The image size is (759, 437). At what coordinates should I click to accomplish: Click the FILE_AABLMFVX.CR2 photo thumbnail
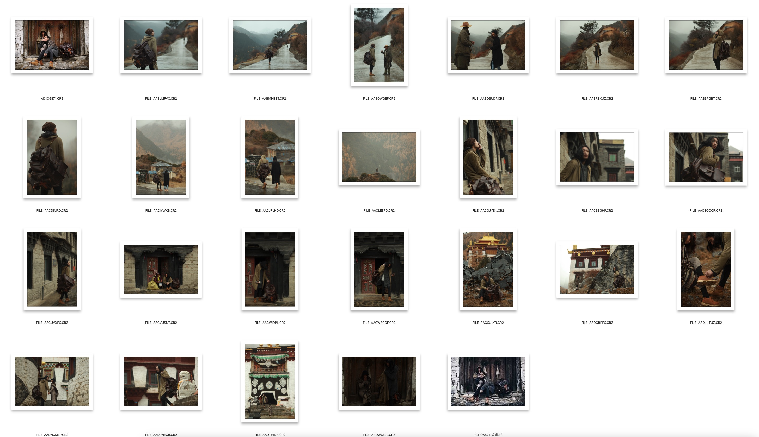pyautogui.click(x=161, y=45)
